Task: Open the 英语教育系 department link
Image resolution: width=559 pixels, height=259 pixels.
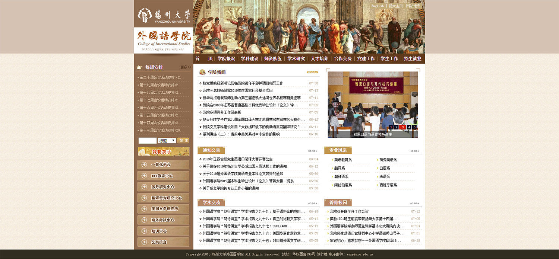Action: point(343,160)
